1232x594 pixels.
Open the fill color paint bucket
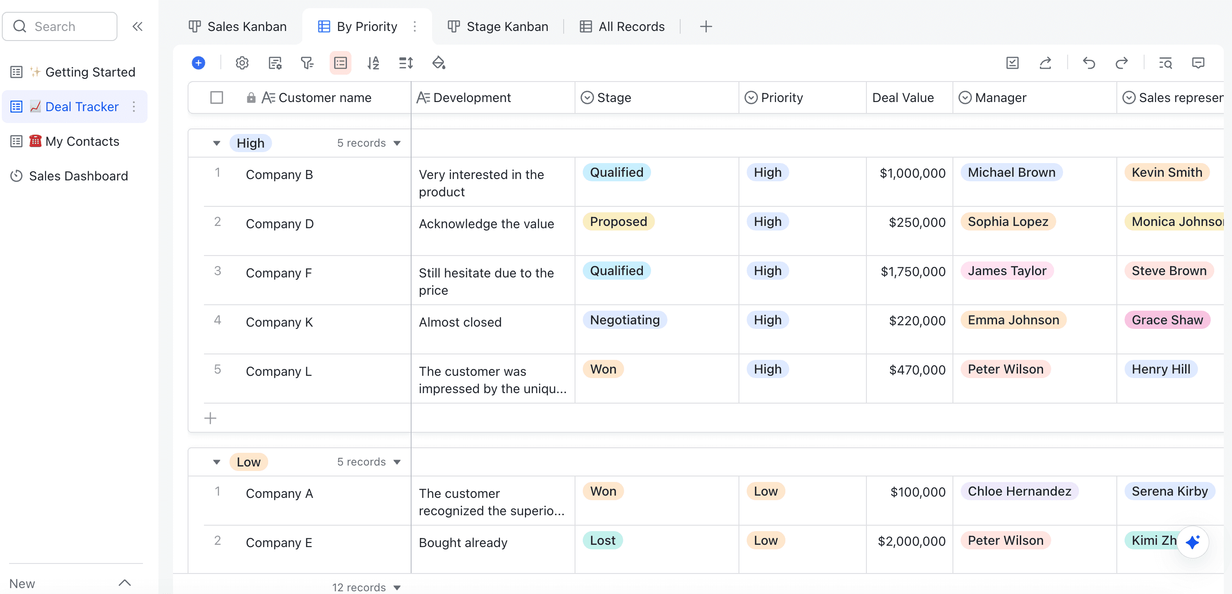click(x=438, y=63)
